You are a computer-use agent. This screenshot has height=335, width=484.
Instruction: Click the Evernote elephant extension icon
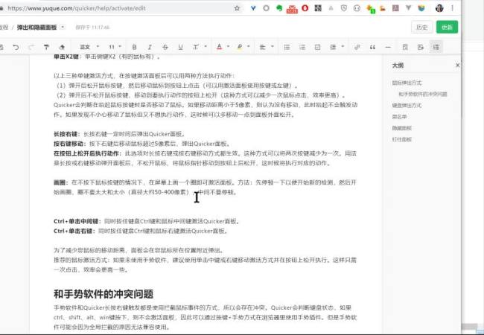279,8
